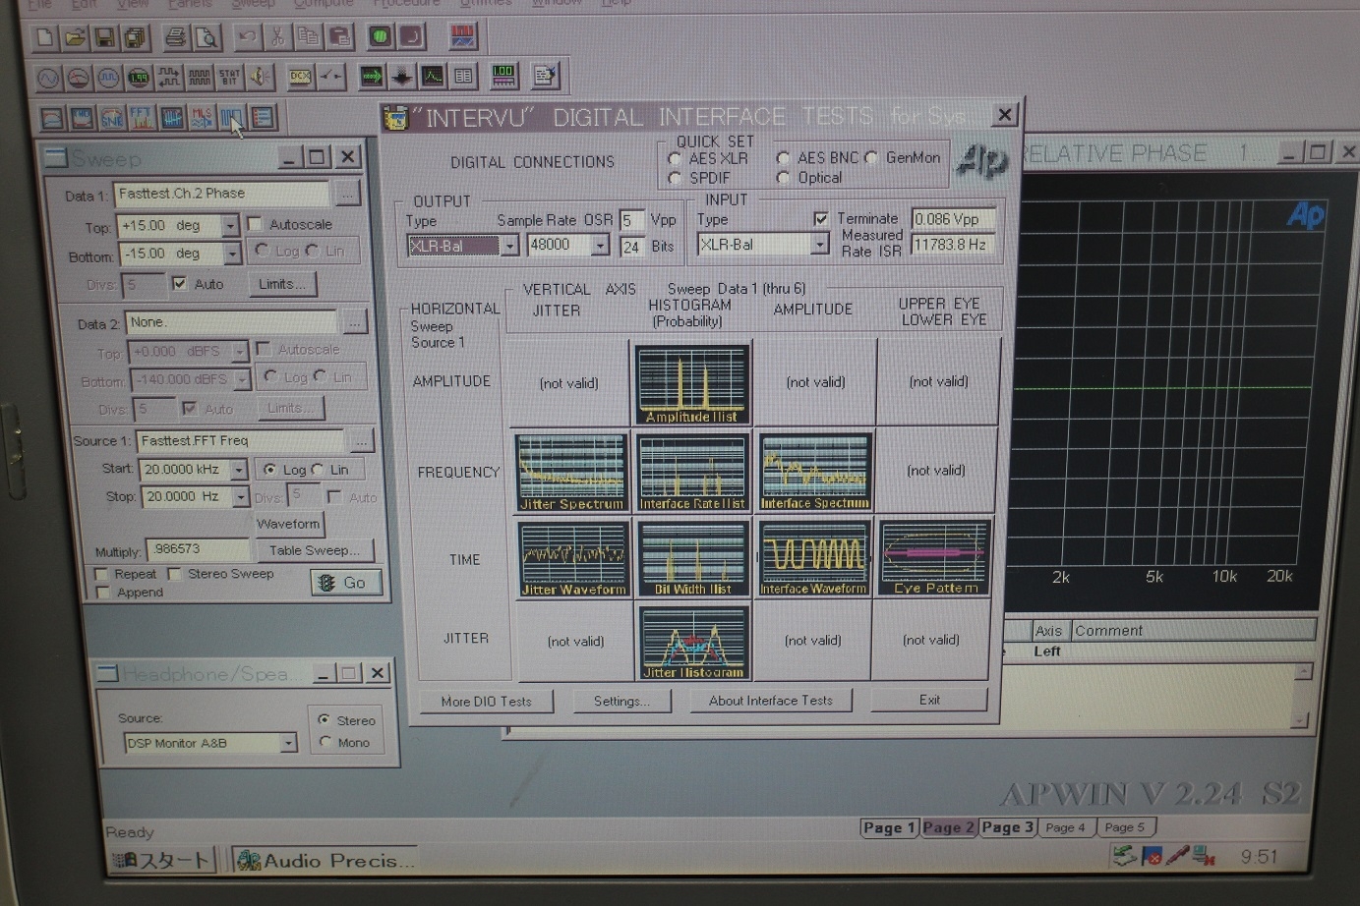Click the More DIO Tests button
The width and height of the screenshot is (1360, 906).
point(486,702)
